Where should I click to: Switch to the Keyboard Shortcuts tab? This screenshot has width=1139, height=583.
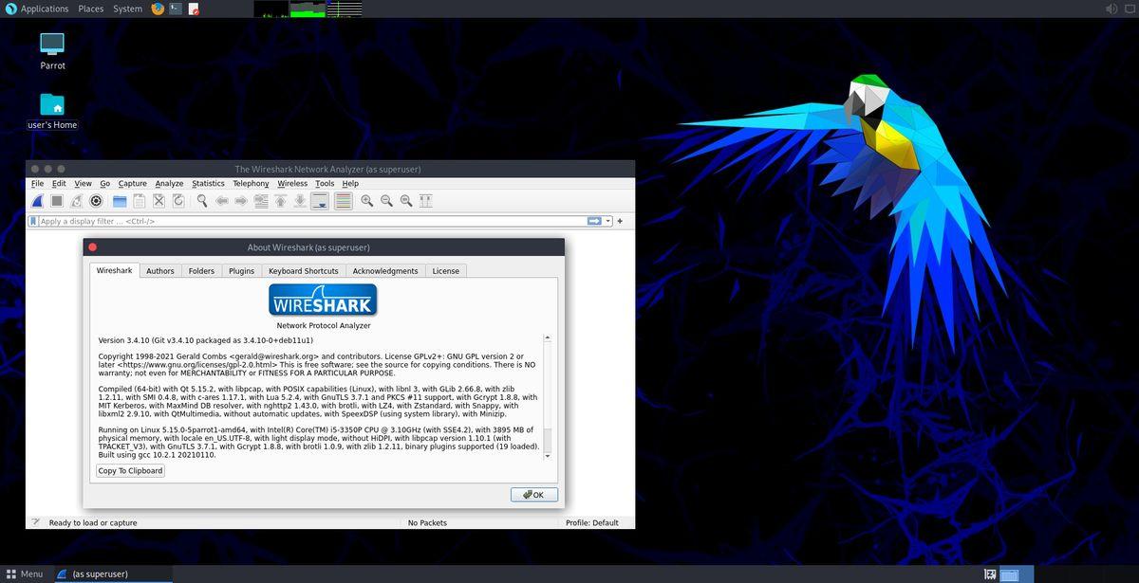point(303,271)
